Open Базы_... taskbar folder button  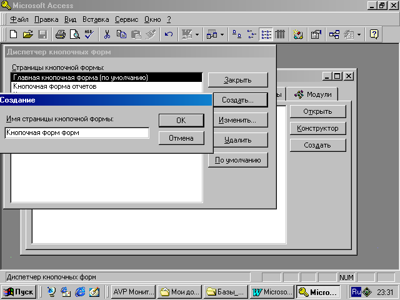click(226, 292)
